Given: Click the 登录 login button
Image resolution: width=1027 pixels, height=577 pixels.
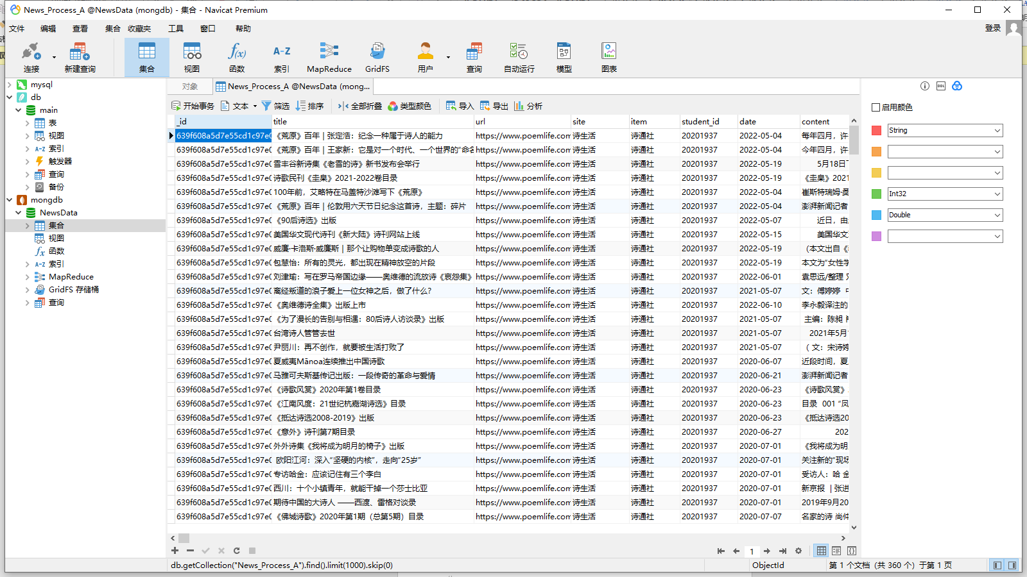Looking at the screenshot, I should click(x=993, y=28).
